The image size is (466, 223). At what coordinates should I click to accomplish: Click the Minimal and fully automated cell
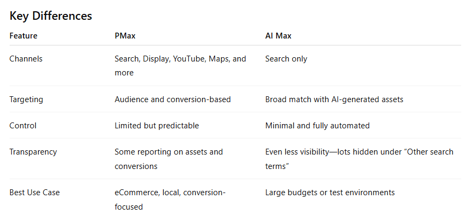(317, 125)
